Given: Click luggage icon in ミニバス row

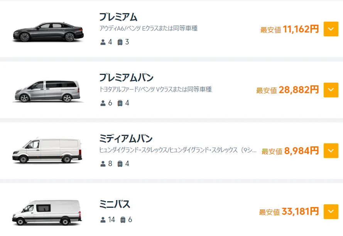Looking at the screenshot, I should click(x=123, y=220).
